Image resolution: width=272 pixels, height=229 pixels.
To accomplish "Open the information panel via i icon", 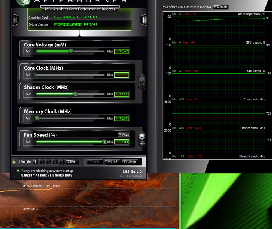I will pyautogui.click(x=143, y=20).
